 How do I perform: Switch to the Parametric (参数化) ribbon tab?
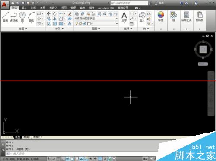coord(53,8)
